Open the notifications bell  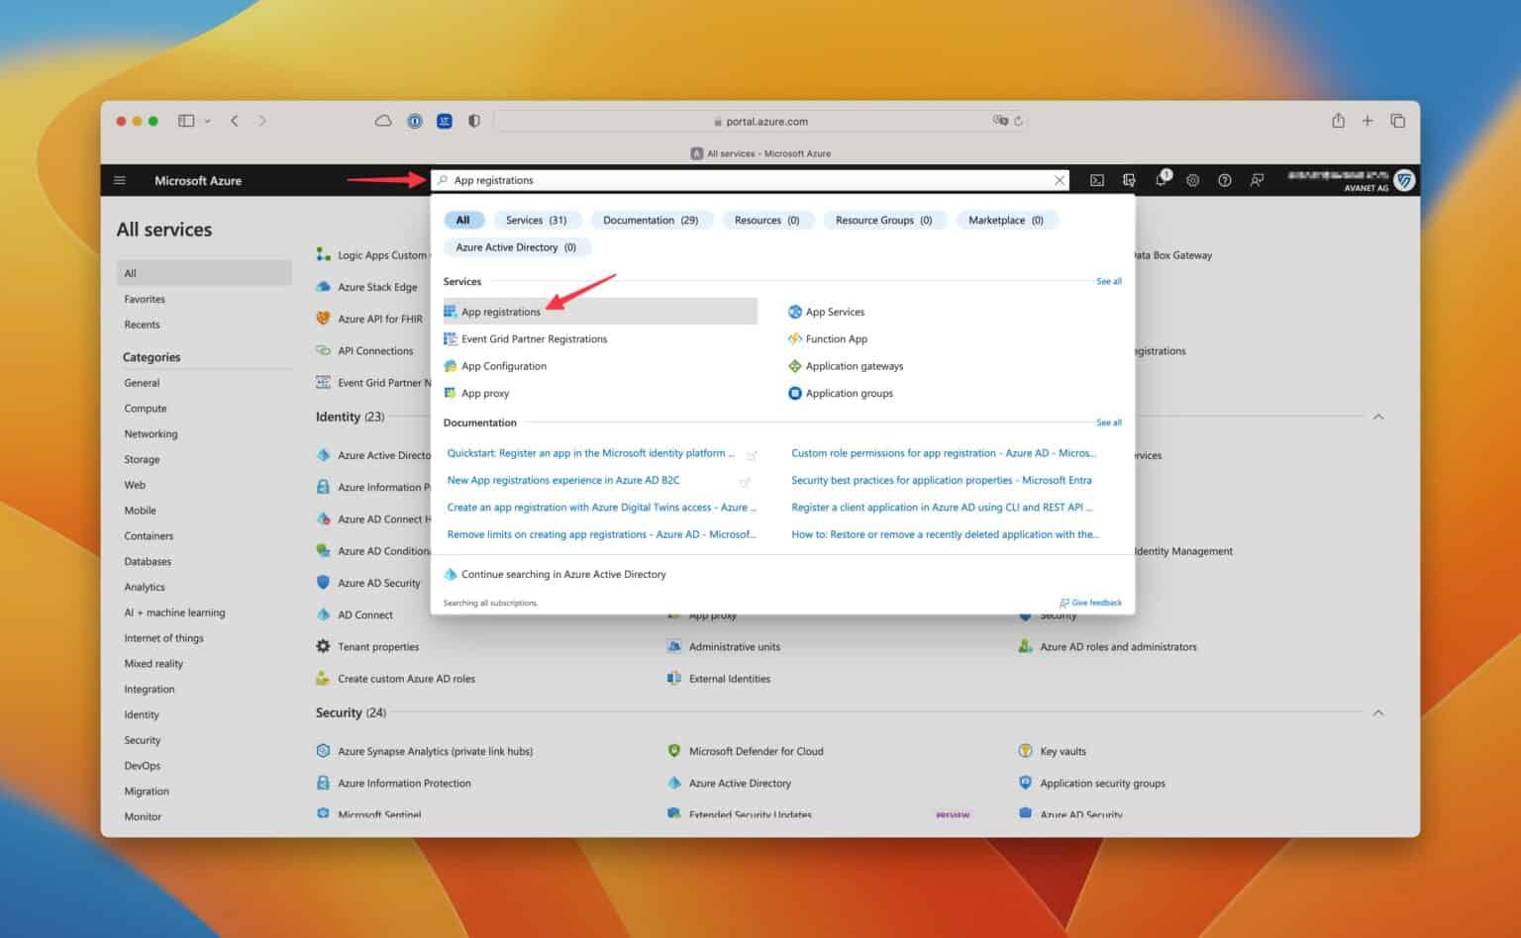click(x=1161, y=180)
